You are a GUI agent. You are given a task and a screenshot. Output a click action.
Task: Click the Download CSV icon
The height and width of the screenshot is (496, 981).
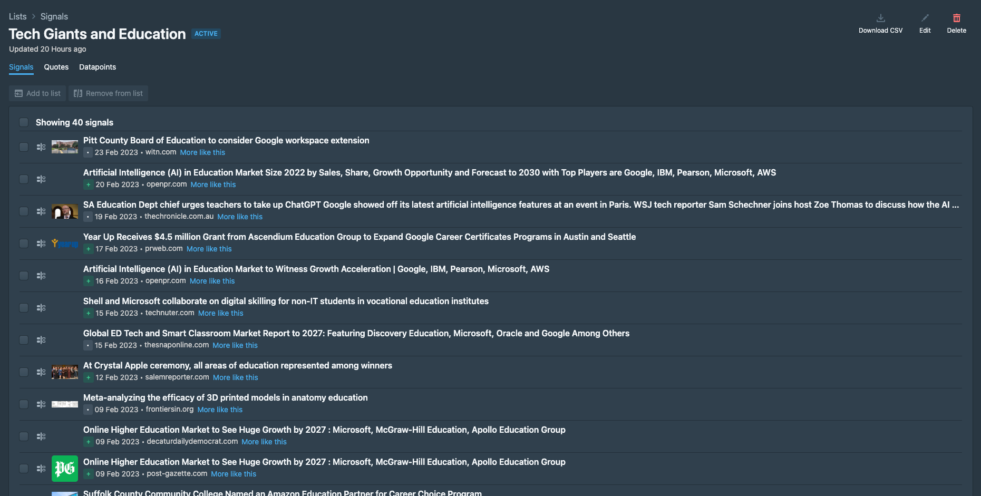point(880,18)
